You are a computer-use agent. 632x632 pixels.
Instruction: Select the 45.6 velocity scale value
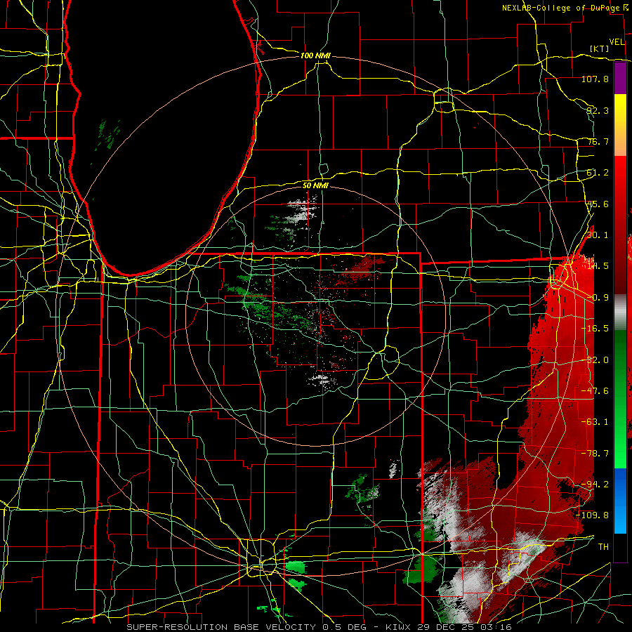[x=598, y=204]
